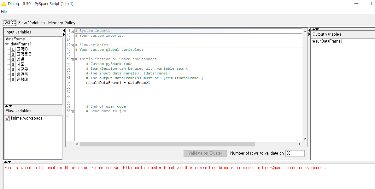375x189 pixels.
Task: Switch to the Flow Variables tab
Action: tap(31, 23)
